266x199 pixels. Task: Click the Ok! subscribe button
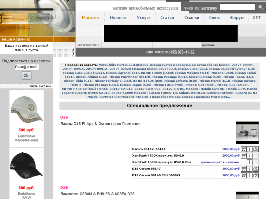26,75
